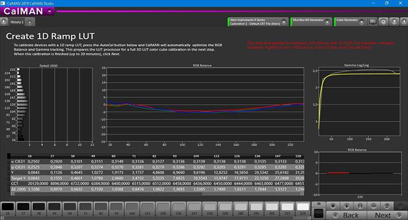Screen dimensions: 408x220
Task: Select the 104 gray level swatch
Action: (132, 209)
